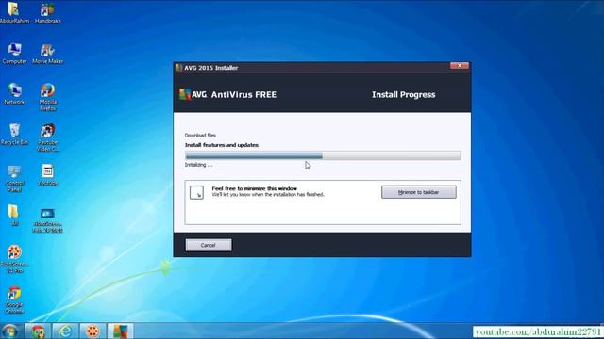Open the Windows Start menu
This screenshot has height=339, width=604.
tap(9, 331)
